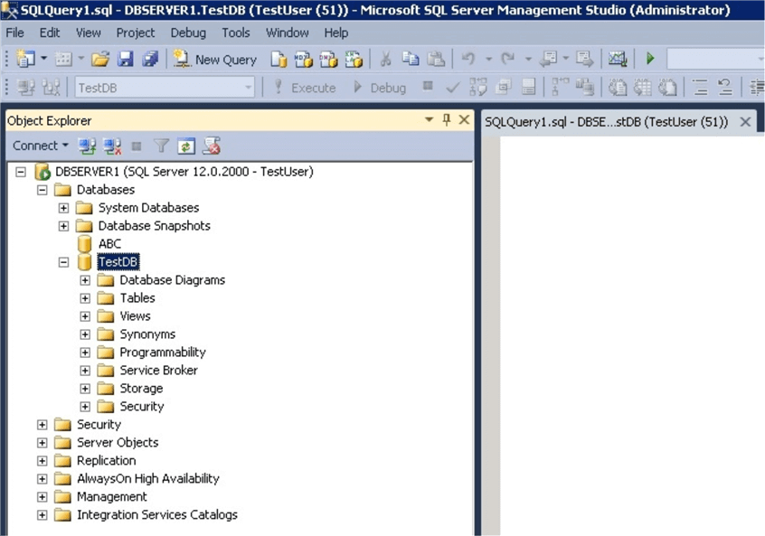This screenshot has height=536, width=765.
Task: Open the Tools menu
Action: [236, 33]
